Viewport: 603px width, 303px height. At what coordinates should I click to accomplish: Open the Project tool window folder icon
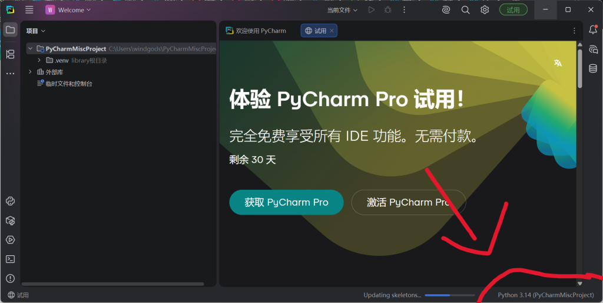coord(10,29)
